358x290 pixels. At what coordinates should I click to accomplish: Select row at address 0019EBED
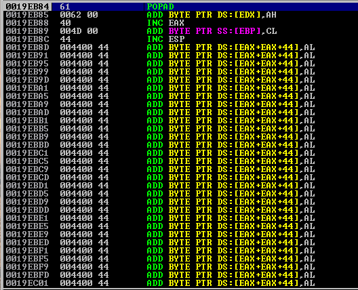(180, 243)
